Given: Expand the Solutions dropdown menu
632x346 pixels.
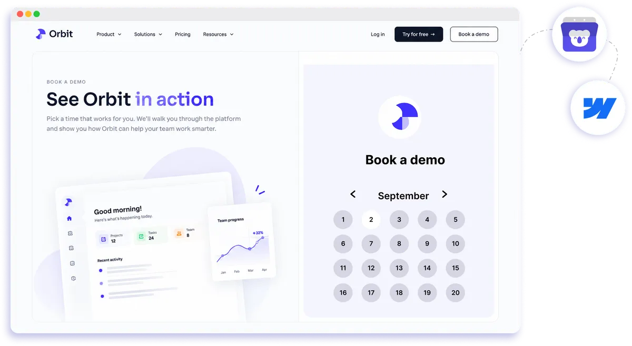Looking at the screenshot, I should 148,34.
